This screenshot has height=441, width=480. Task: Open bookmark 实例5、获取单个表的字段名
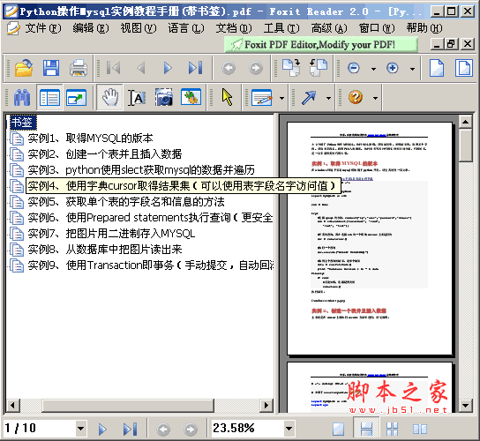[x=126, y=202]
